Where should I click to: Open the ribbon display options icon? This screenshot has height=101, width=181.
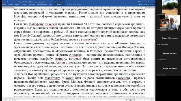(139, 2)
